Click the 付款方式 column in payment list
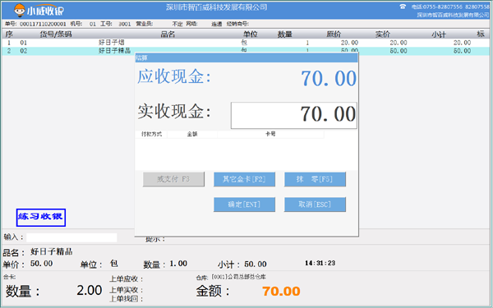The height and width of the screenshot is (308, 493). coord(151,134)
